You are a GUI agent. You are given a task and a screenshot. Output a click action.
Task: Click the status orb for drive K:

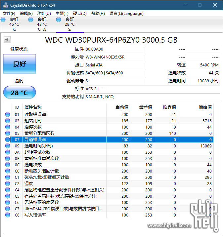[x=3, y=20]
